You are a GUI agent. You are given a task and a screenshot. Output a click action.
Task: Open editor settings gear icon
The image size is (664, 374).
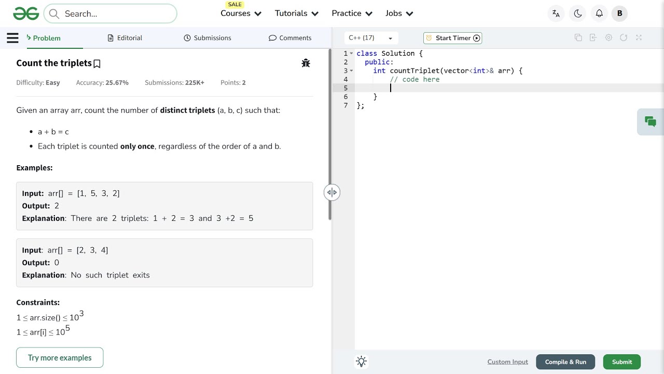tap(608, 37)
